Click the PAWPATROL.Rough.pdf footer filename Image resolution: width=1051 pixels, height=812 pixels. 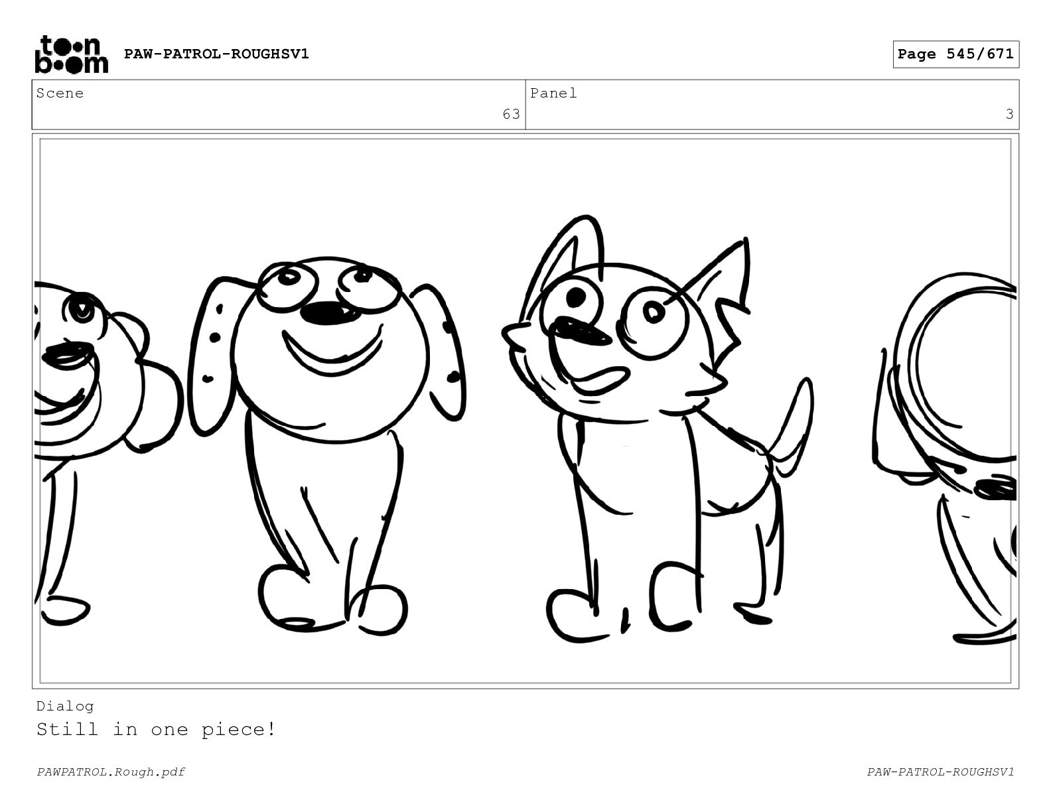point(111,772)
